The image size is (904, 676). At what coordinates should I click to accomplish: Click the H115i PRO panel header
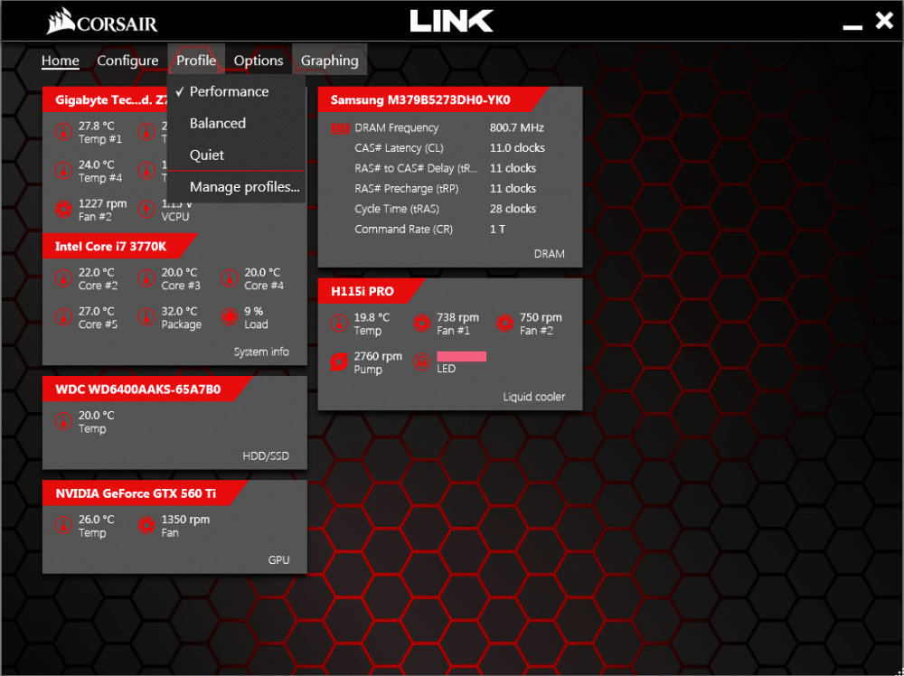[372, 291]
